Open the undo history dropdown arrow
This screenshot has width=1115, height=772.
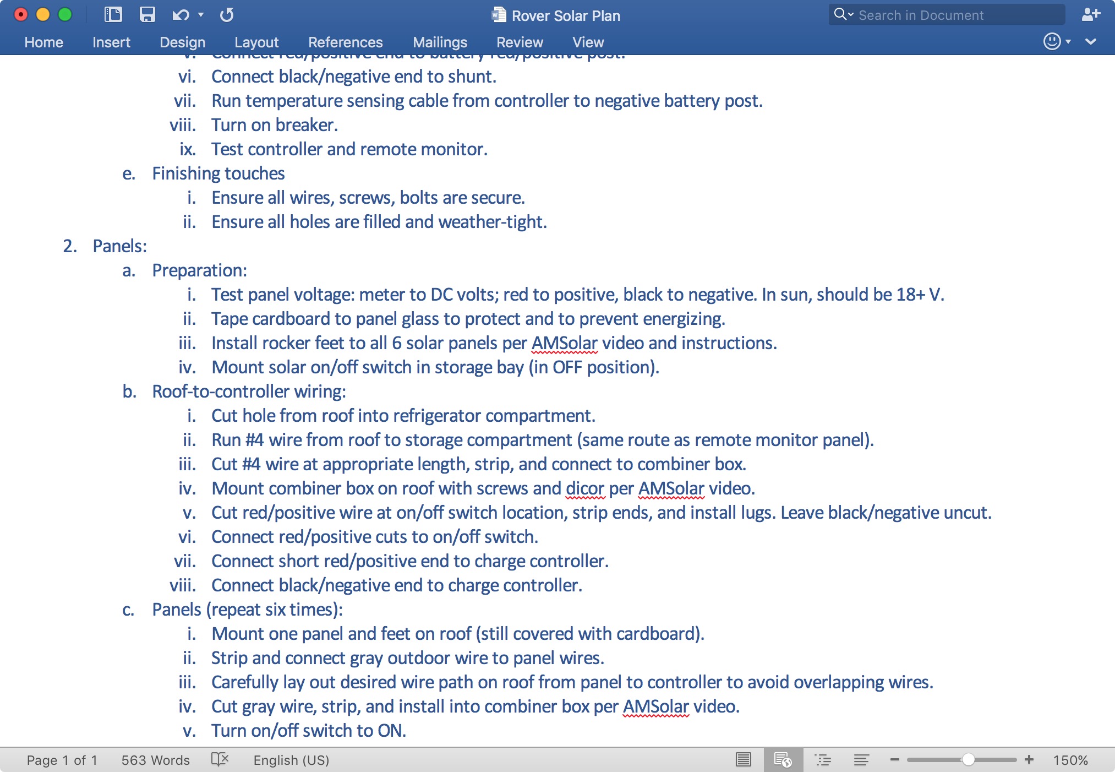pyautogui.click(x=201, y=15)
